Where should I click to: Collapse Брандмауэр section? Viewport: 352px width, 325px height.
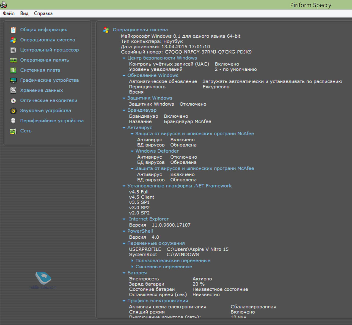(x=124, y=110)
